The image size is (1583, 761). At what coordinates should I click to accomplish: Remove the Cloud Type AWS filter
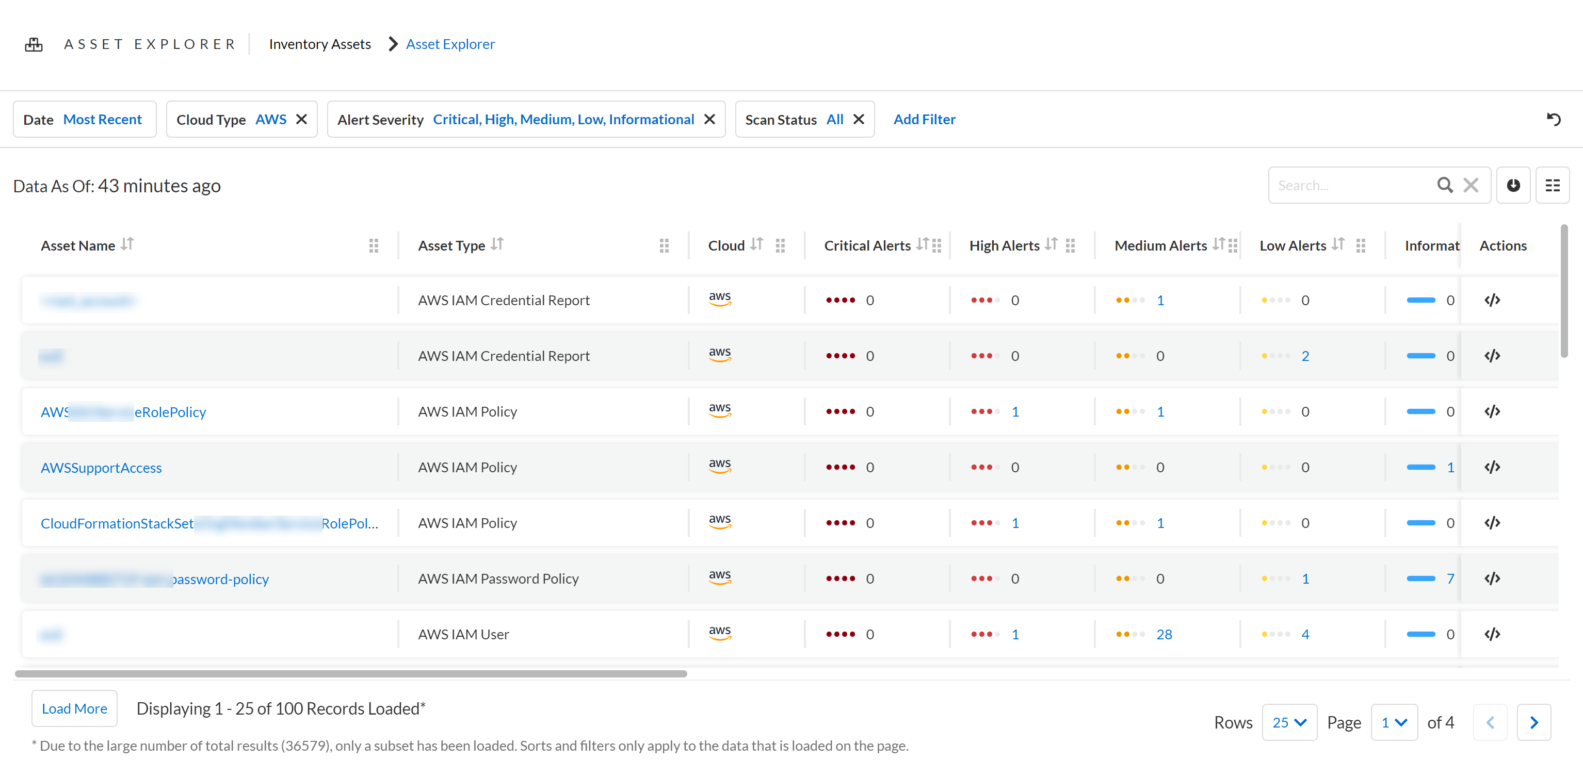[x=301, y=119]
